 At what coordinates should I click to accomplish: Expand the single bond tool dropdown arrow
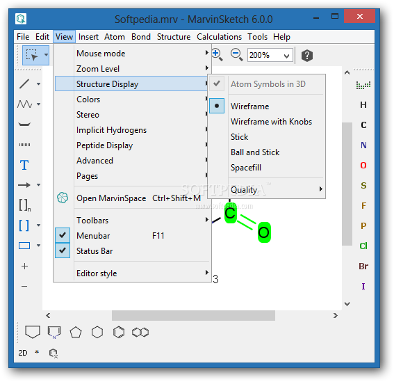[x=38, y=83]
